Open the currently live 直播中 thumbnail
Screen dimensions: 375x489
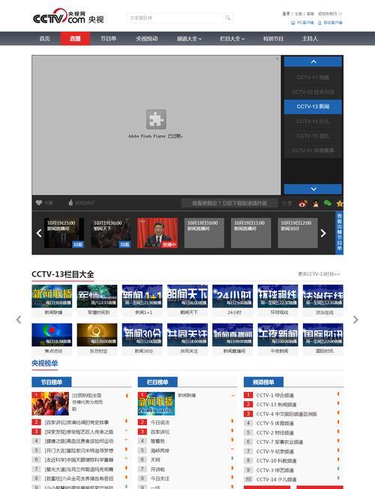[157, 233]
